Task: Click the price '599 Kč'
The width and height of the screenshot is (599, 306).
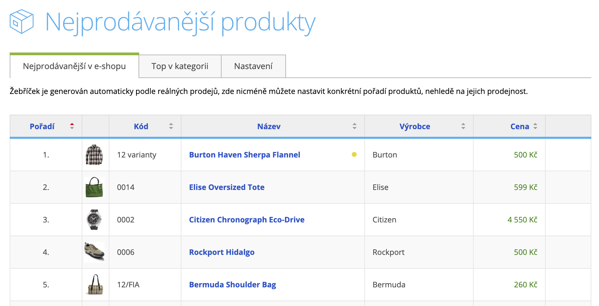Action: [x=526, y=187]
